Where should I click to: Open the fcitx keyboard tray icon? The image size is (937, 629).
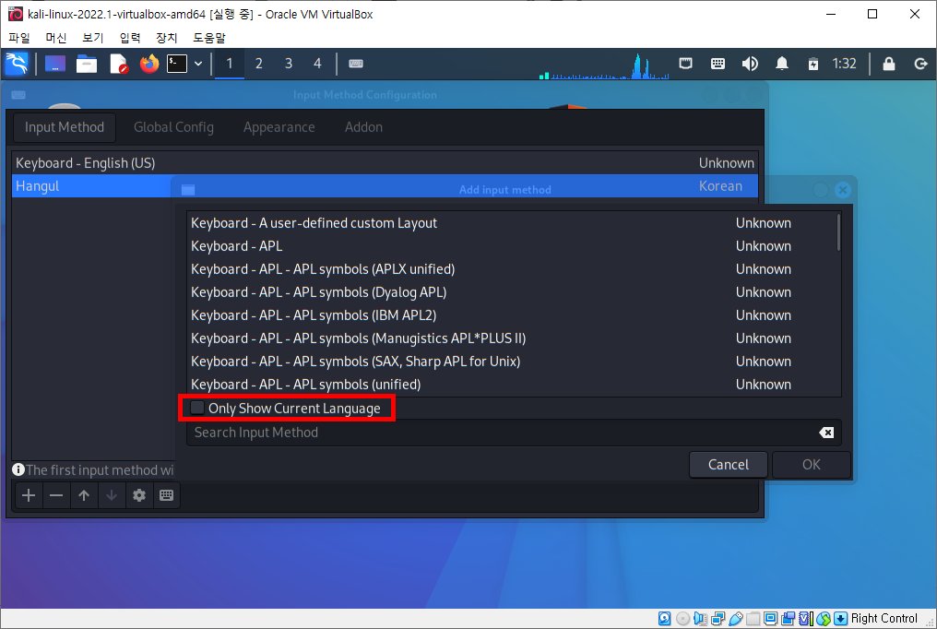[x=718, y=64]
